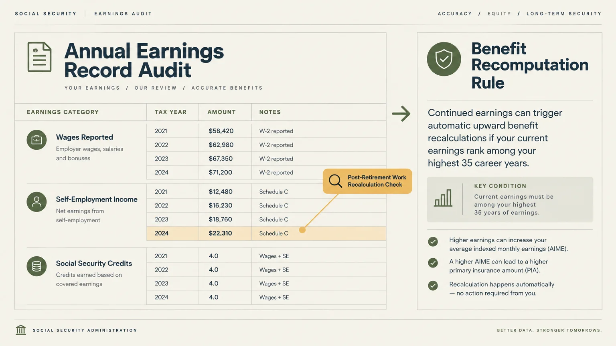
Task: Click the document icon beside Annual Earnings Record Audit
Action: point(39,57)
